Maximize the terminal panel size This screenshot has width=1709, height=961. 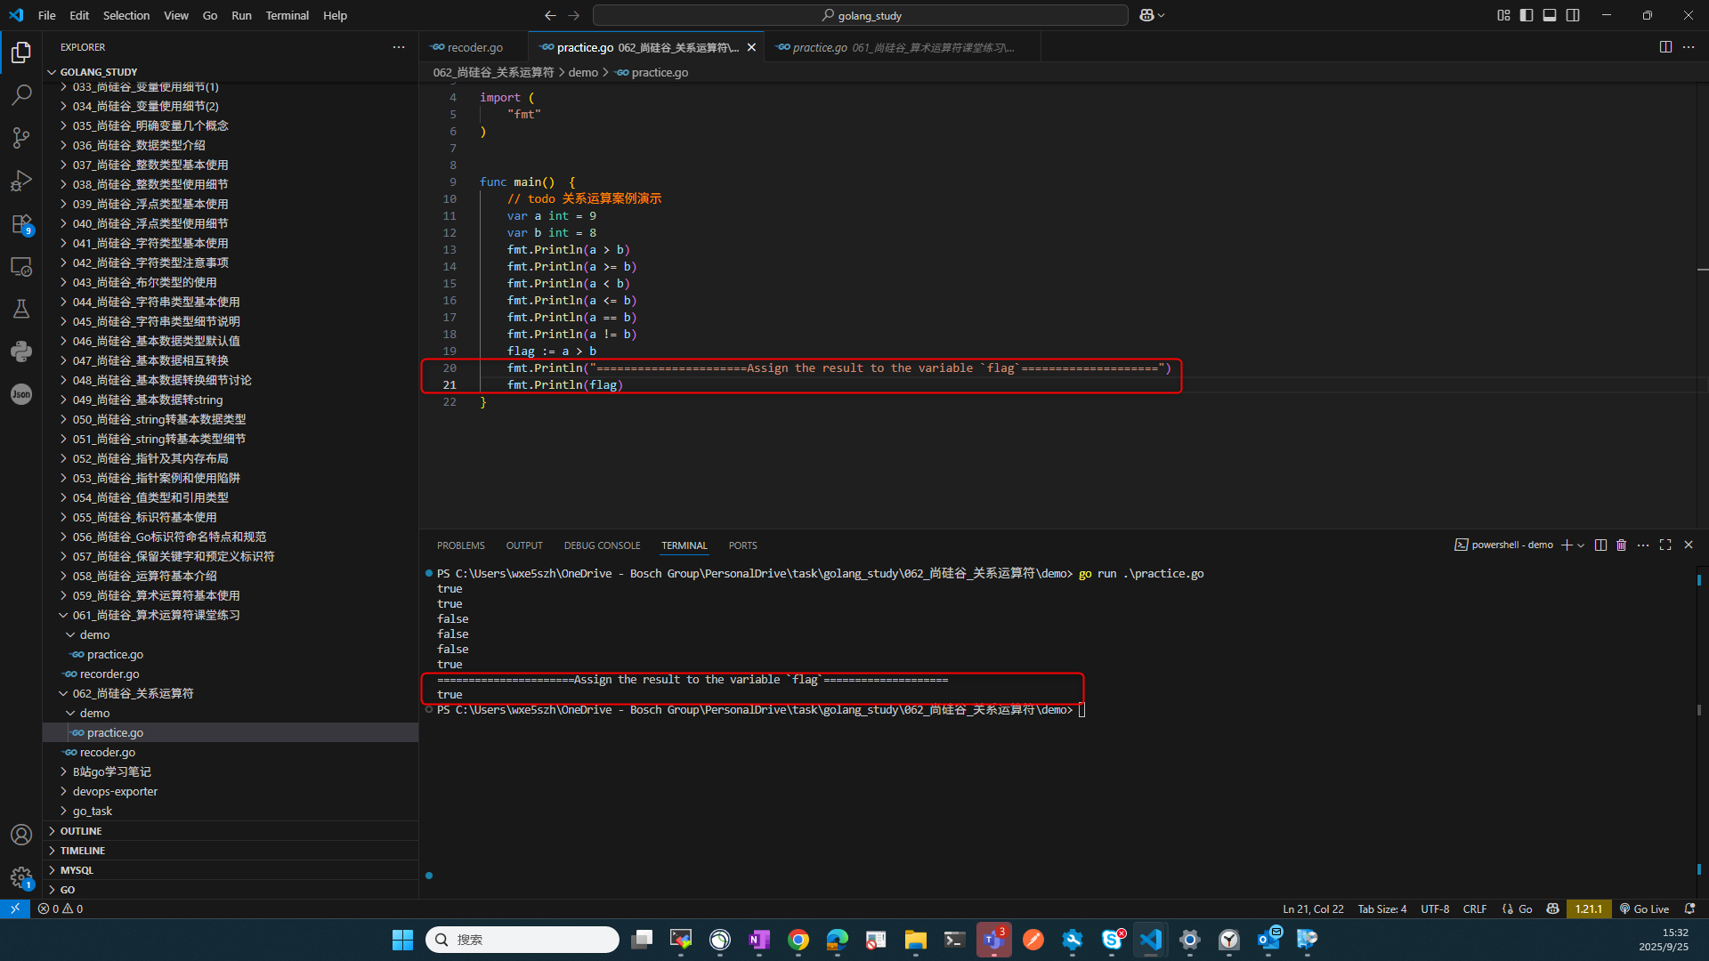coord(1665,545)
